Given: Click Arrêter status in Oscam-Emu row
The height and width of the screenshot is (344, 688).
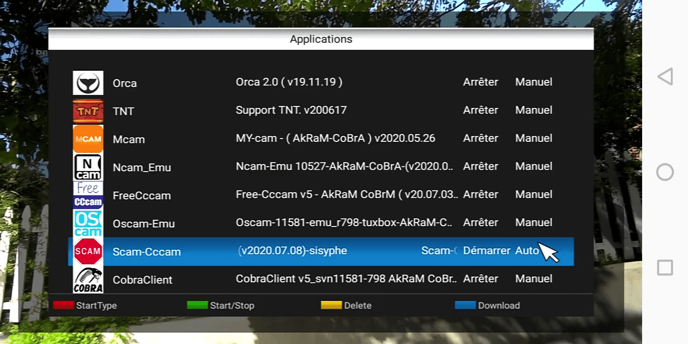Looking at the screenshot, I should coord(481,223).
